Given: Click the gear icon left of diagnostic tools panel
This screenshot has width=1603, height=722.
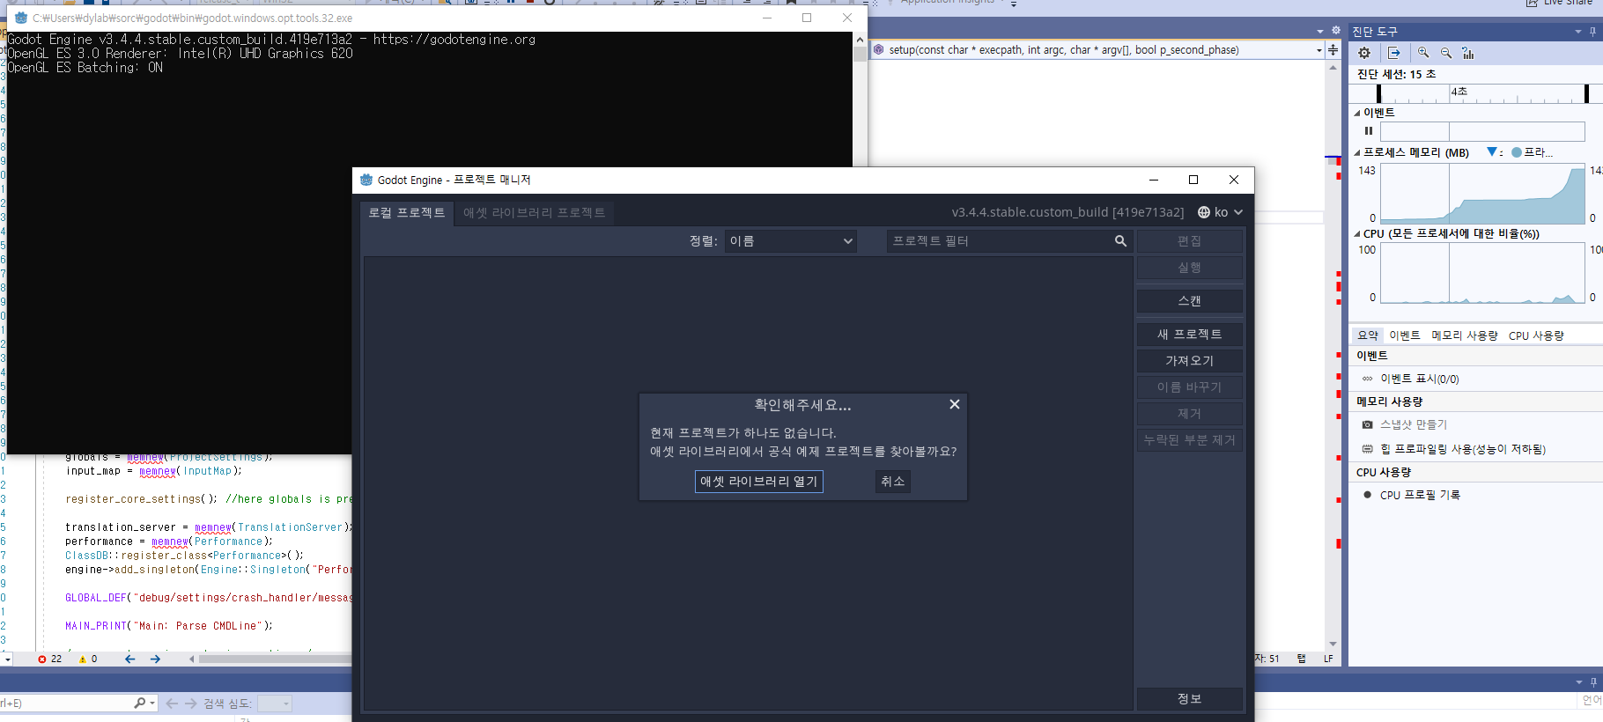Looking at the screenshot, I should point(1336,31).
